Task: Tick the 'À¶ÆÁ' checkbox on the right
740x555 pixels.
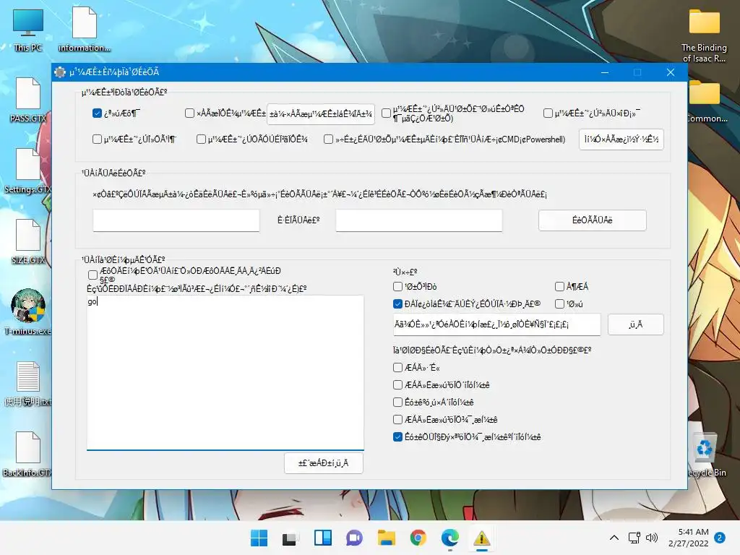Action: [x=560, y=286]
